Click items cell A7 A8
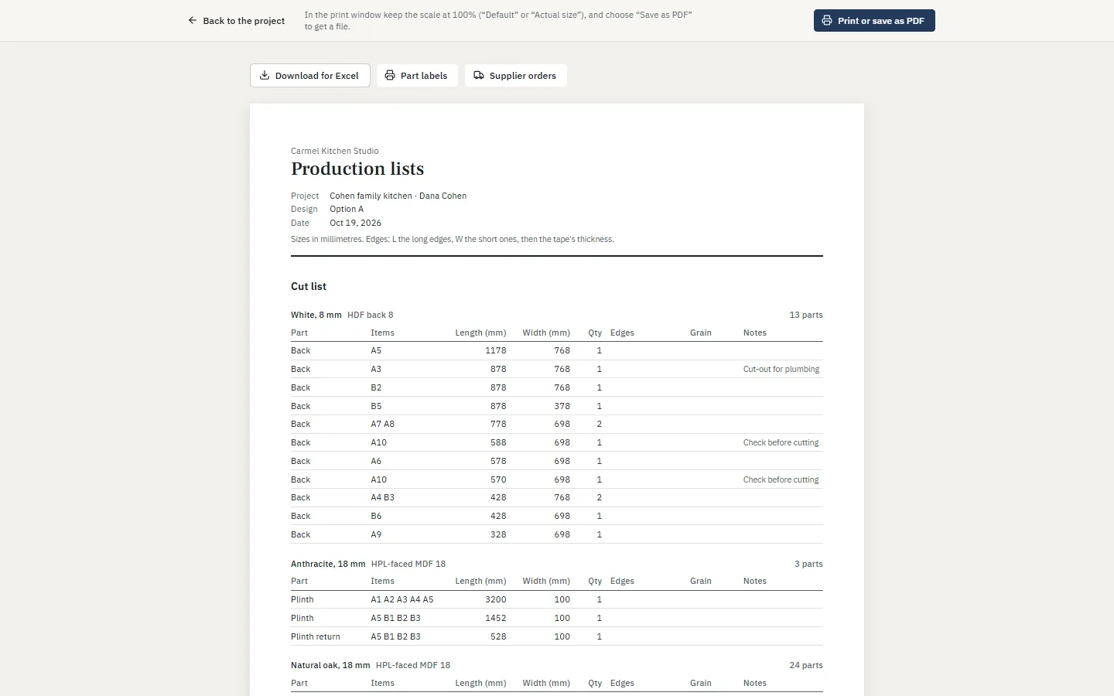The height and width of the screenshot is (696, 1114). (382, 424)
